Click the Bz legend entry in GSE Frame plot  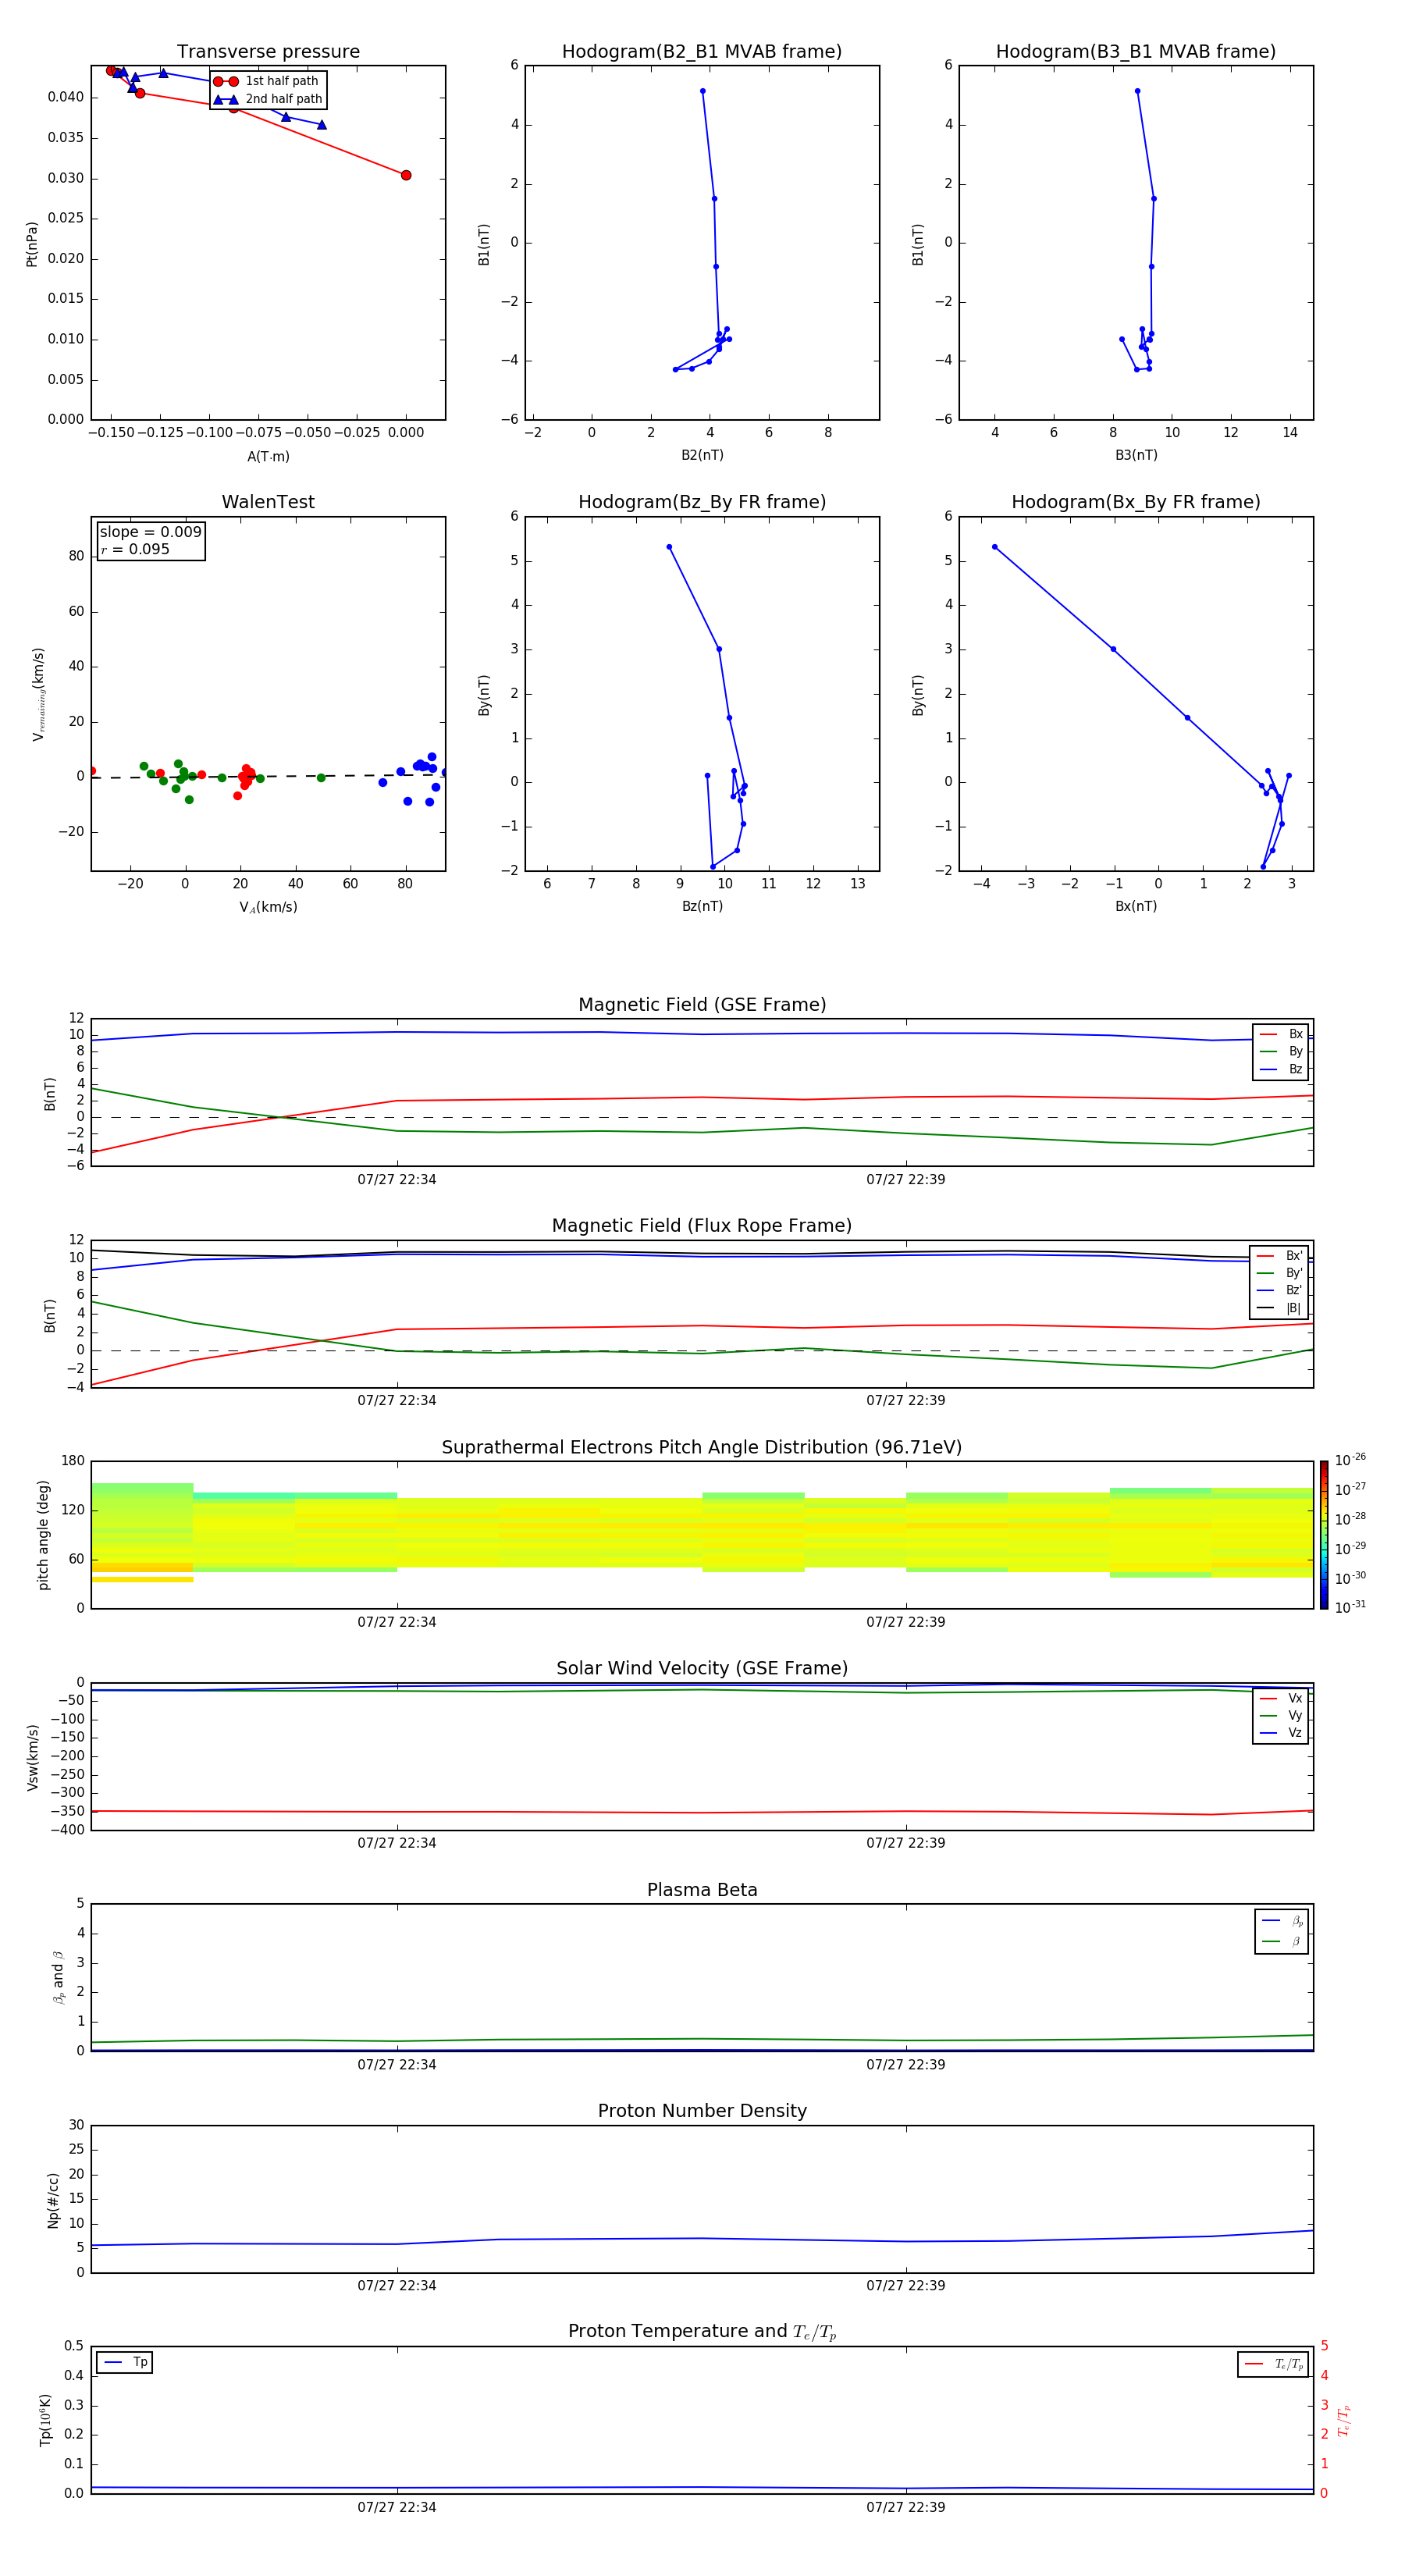(1281, 1069)
